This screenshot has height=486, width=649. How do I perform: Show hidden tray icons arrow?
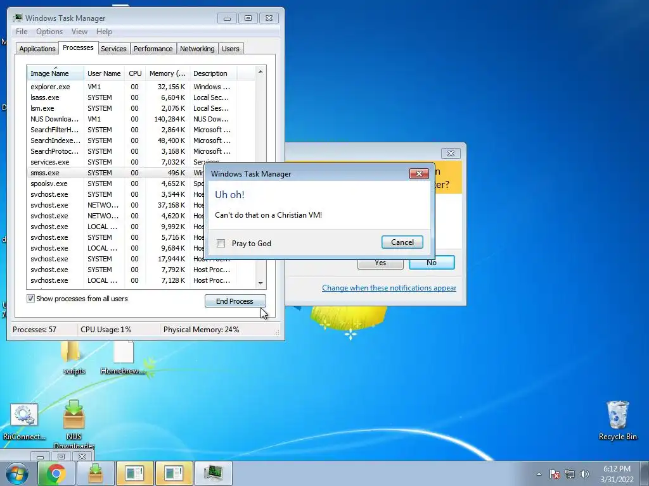pyautogui.click(x=539, y=474)
